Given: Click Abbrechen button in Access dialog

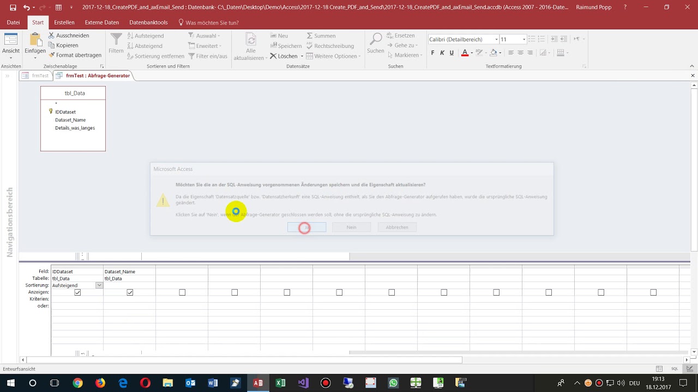Looking at the screenshot, I should (x=397, y=227).
